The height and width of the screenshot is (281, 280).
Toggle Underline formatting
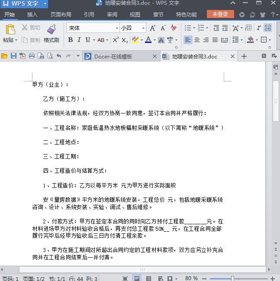point(88,40)
